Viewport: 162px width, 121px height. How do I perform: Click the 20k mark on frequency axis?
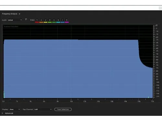point(139,101)
